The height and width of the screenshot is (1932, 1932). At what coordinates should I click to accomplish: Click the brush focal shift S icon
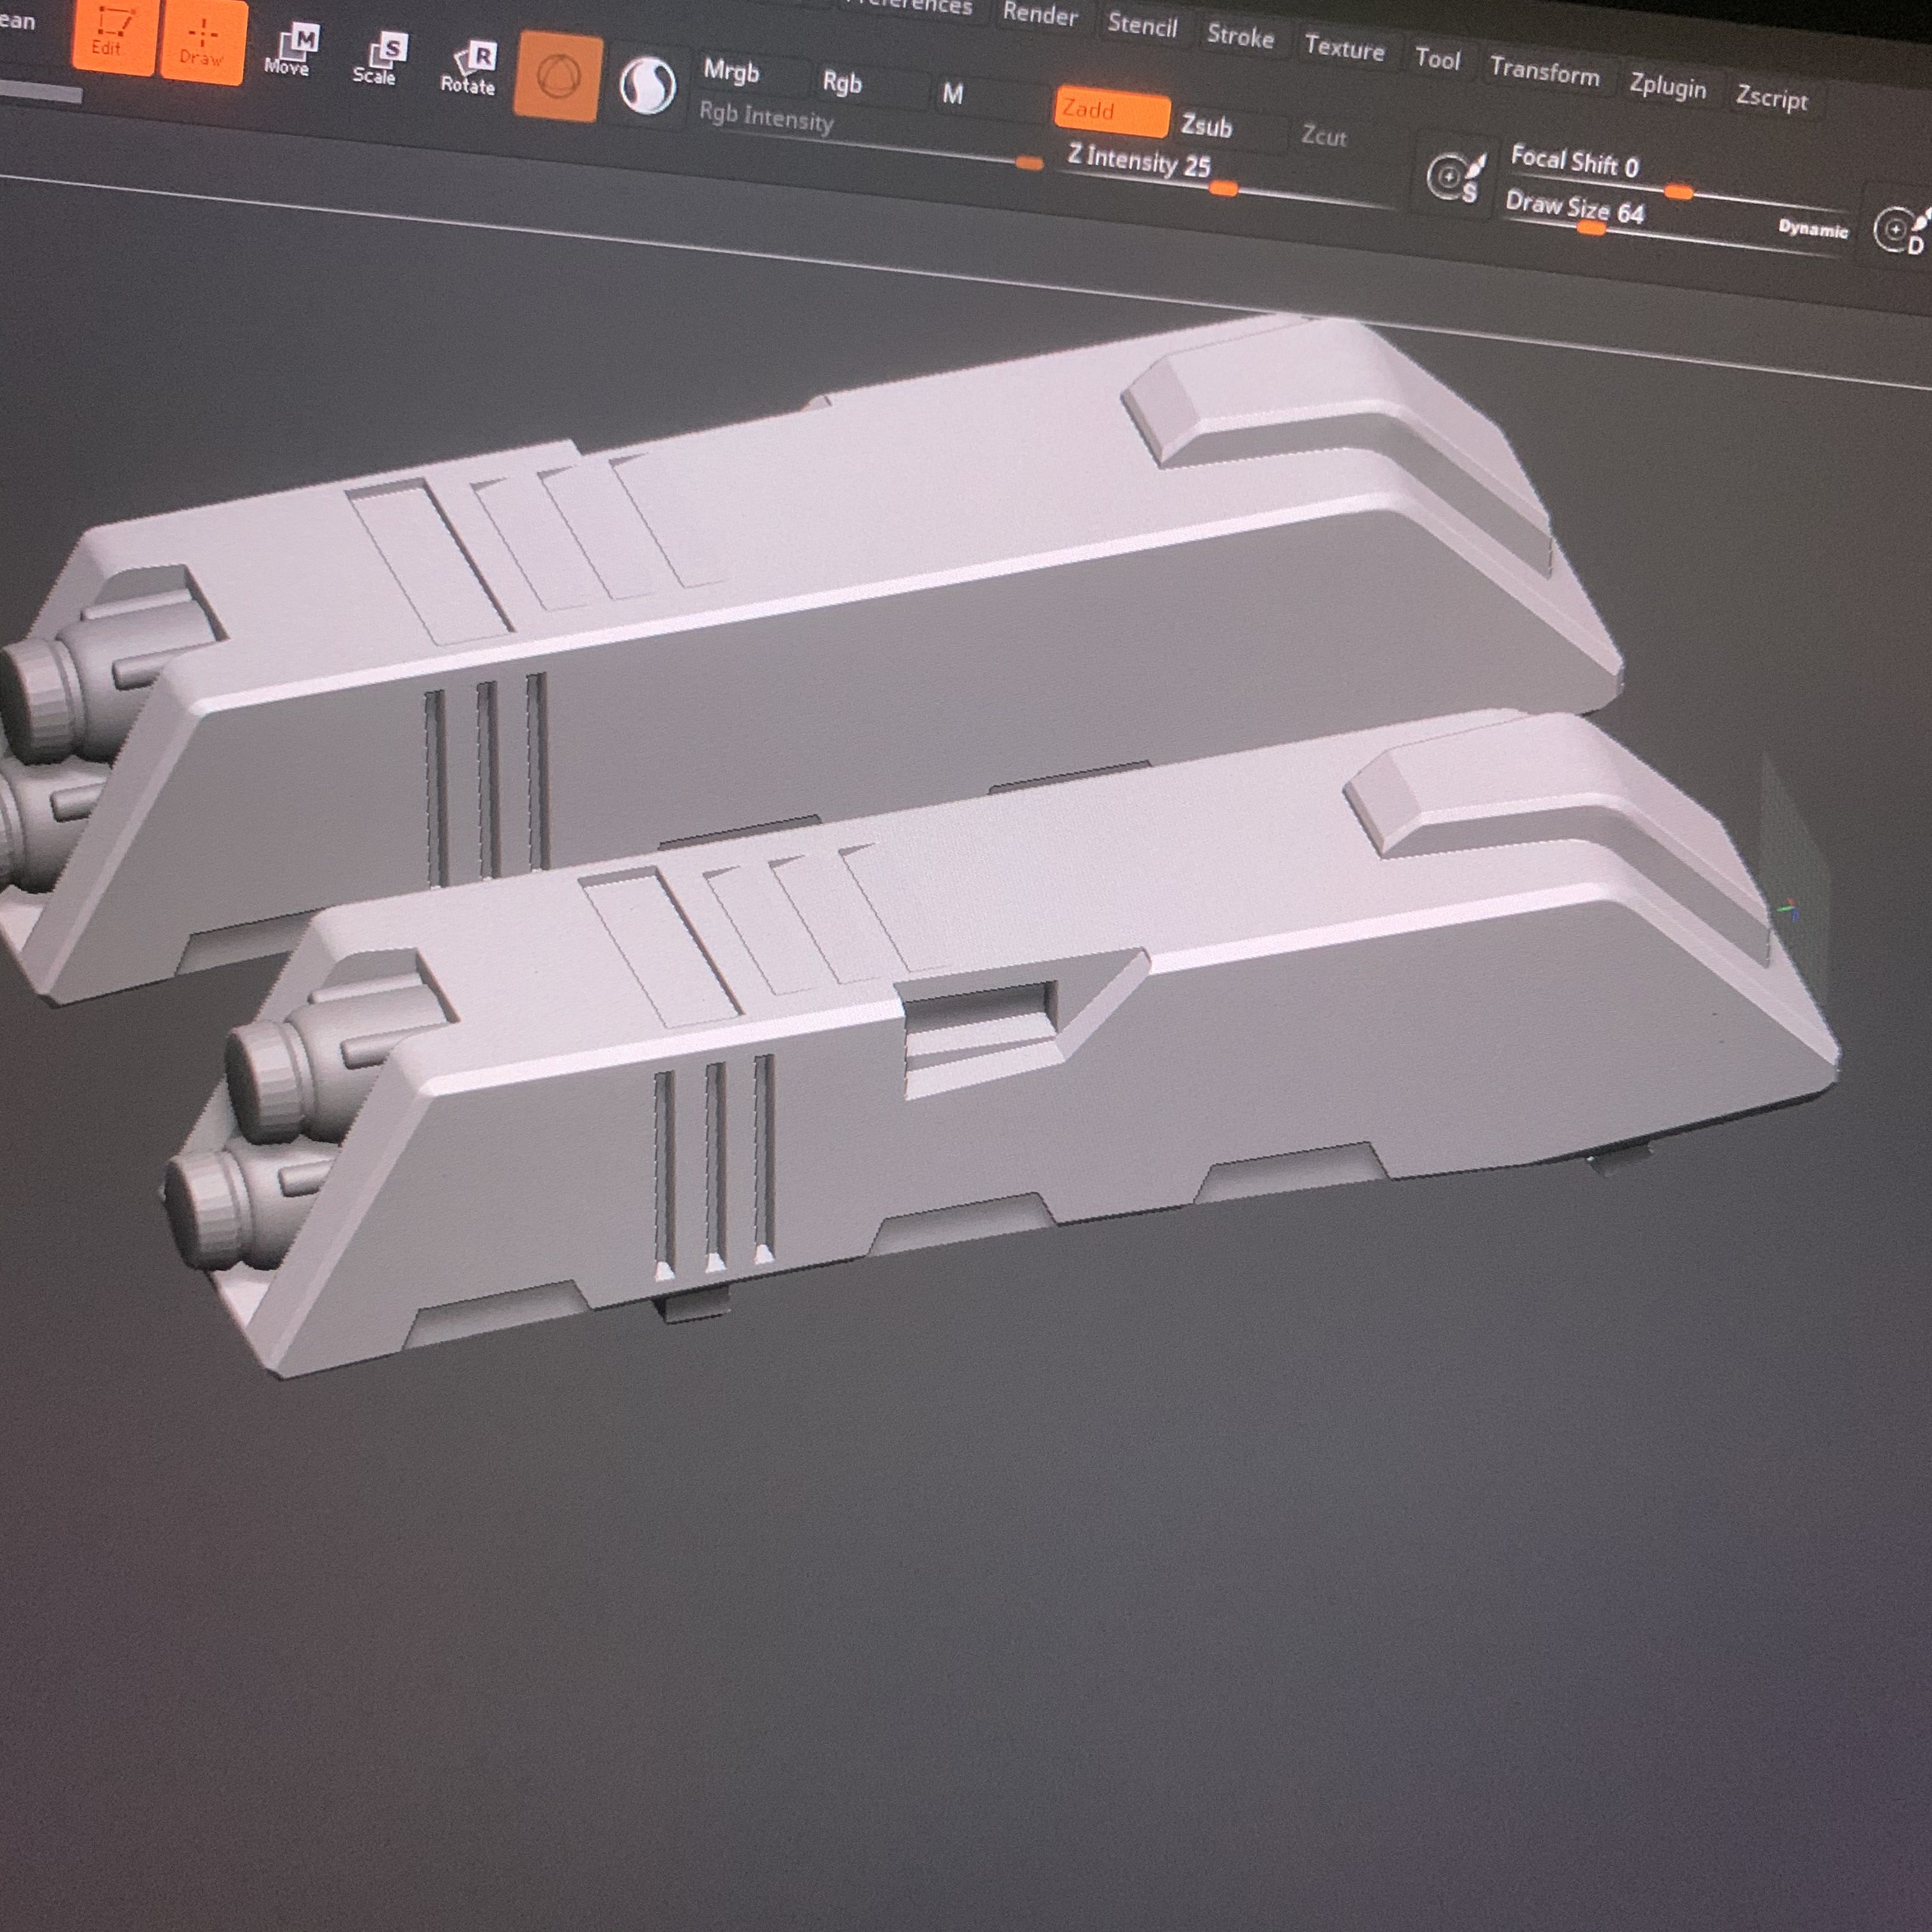(x=1455, y=176)
